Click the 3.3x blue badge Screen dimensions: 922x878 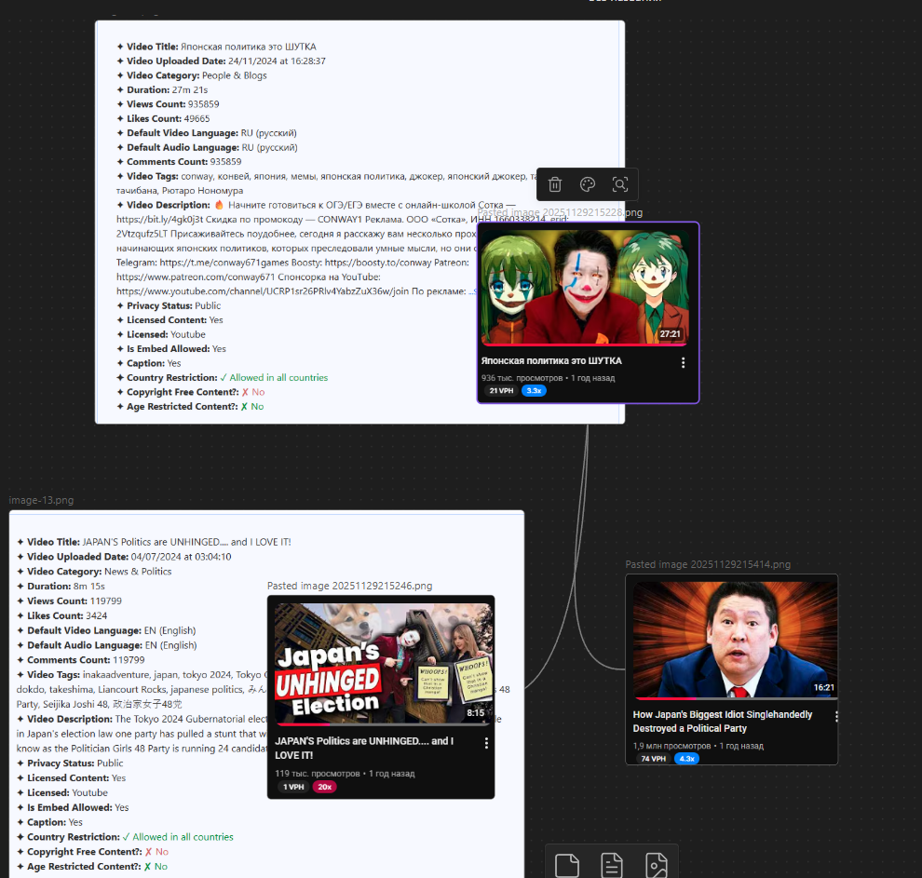534,391
